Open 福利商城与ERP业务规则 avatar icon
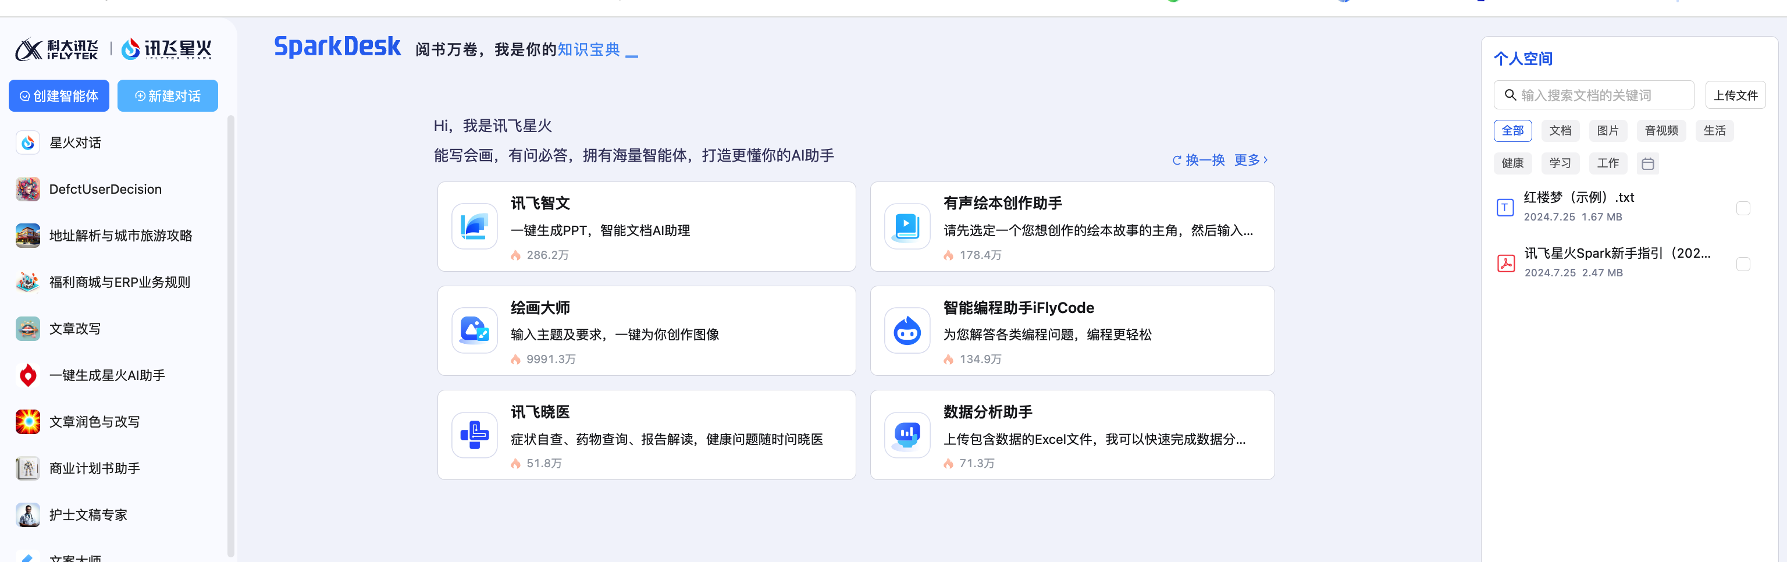The width and height of the screenshot is (1787, 562). coord(28,282)
